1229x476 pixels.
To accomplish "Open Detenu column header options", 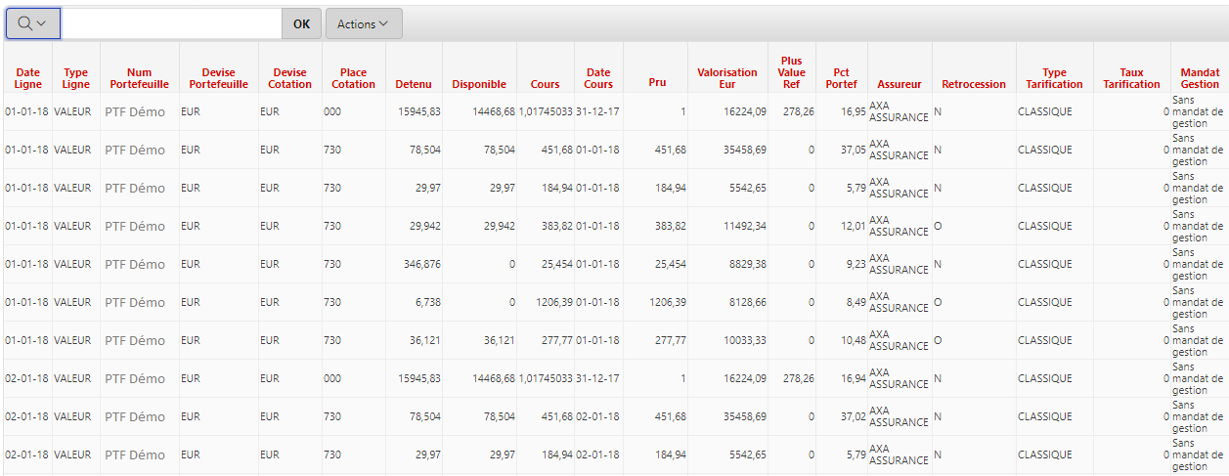I will coord(413,84).
